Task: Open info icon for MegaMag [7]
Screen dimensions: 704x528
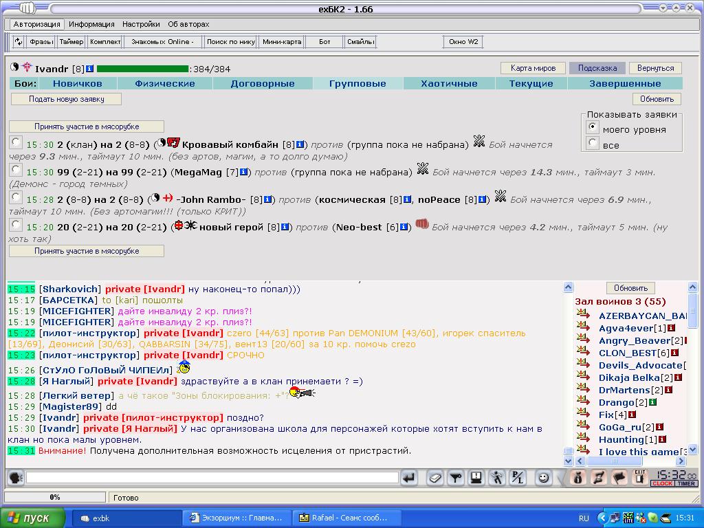Action: (x=244, y=172)
